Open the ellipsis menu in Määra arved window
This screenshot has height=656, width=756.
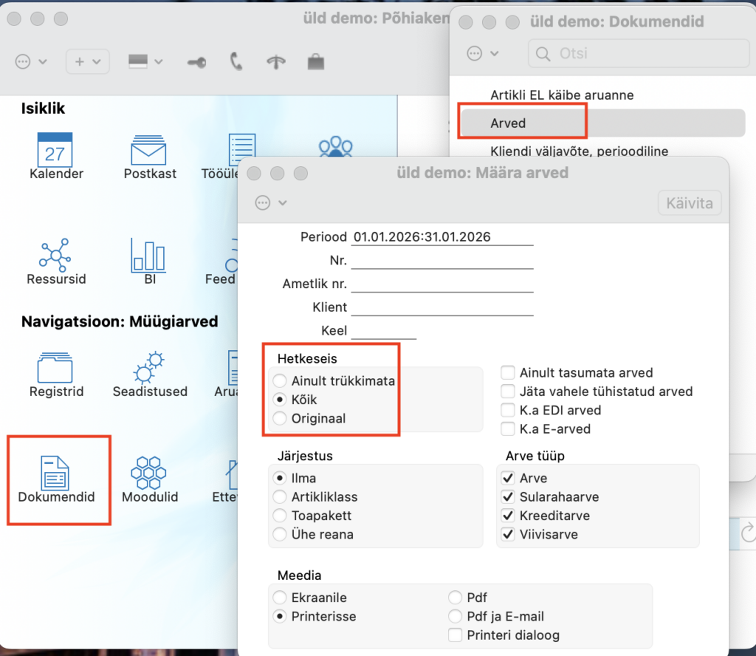[x=270, y=202]
